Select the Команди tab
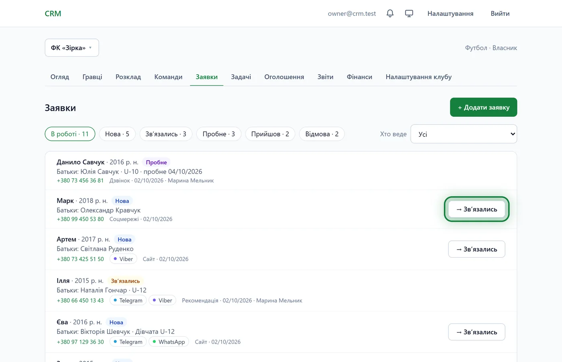562x362 pixels. tap(168, 77)
